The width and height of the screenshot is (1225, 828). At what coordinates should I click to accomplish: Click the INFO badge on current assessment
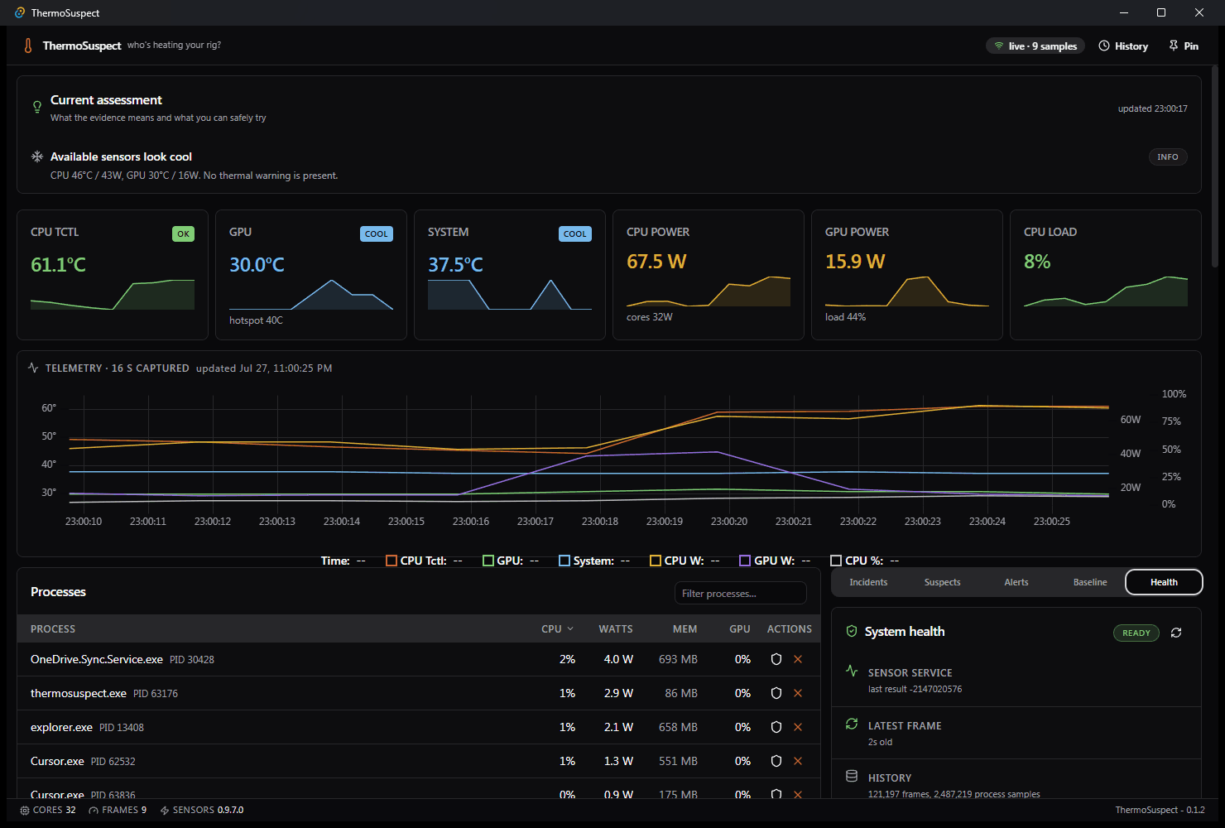(x=1168, y=156)
